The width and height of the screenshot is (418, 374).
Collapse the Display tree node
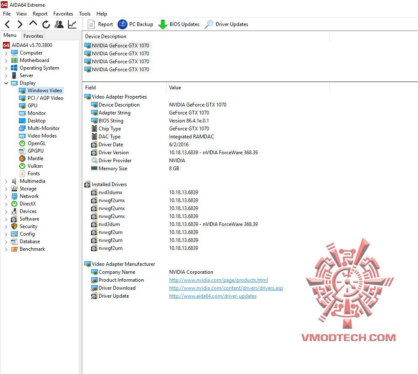6,83
